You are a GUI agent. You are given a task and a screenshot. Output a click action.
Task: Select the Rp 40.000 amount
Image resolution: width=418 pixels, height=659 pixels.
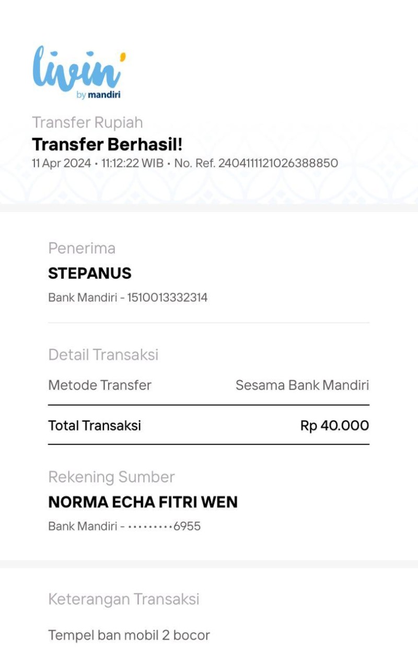[x=334, y=425]
